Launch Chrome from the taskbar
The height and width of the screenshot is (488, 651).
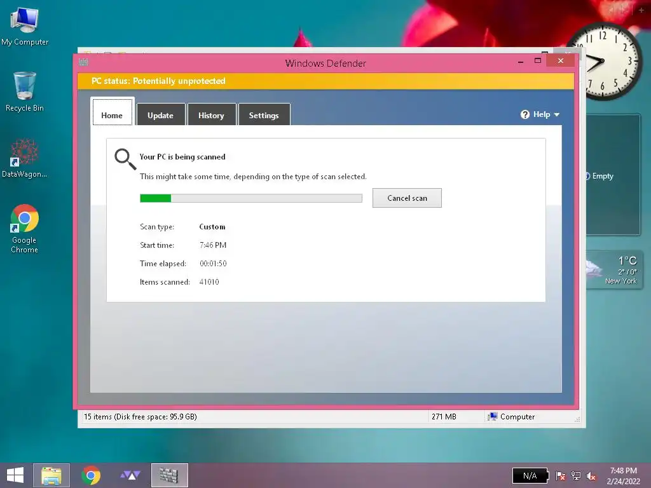point(91,475)
